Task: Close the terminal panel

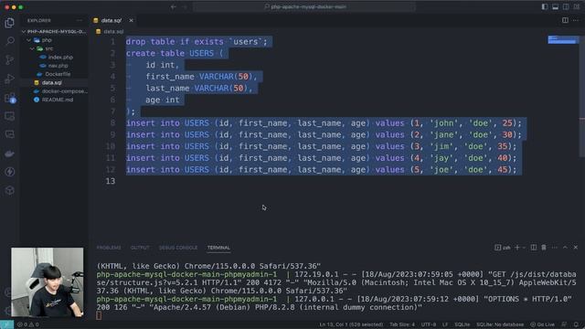Action: click(576, 248)
